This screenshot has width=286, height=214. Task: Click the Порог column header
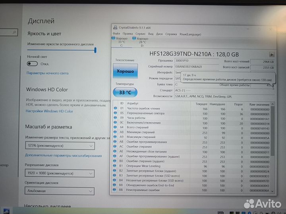pos(238,104)
